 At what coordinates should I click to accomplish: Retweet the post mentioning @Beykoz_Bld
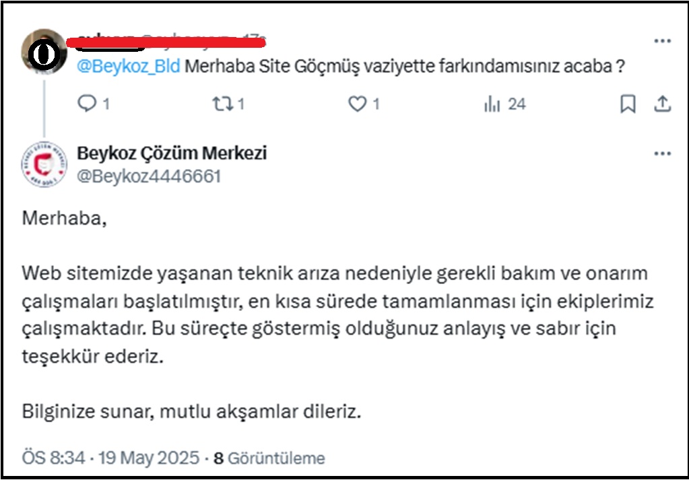tap(220, 104)
